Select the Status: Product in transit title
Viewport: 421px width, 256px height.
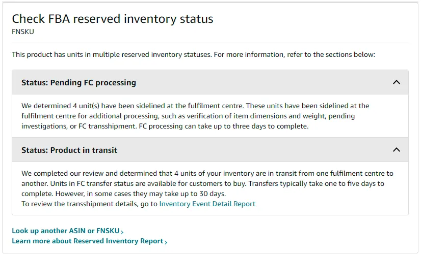click(x=69, y=150)
